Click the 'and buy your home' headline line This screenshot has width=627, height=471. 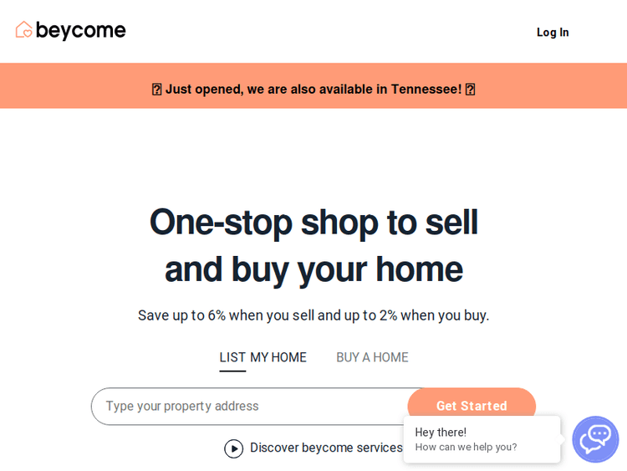click(313, 269)
